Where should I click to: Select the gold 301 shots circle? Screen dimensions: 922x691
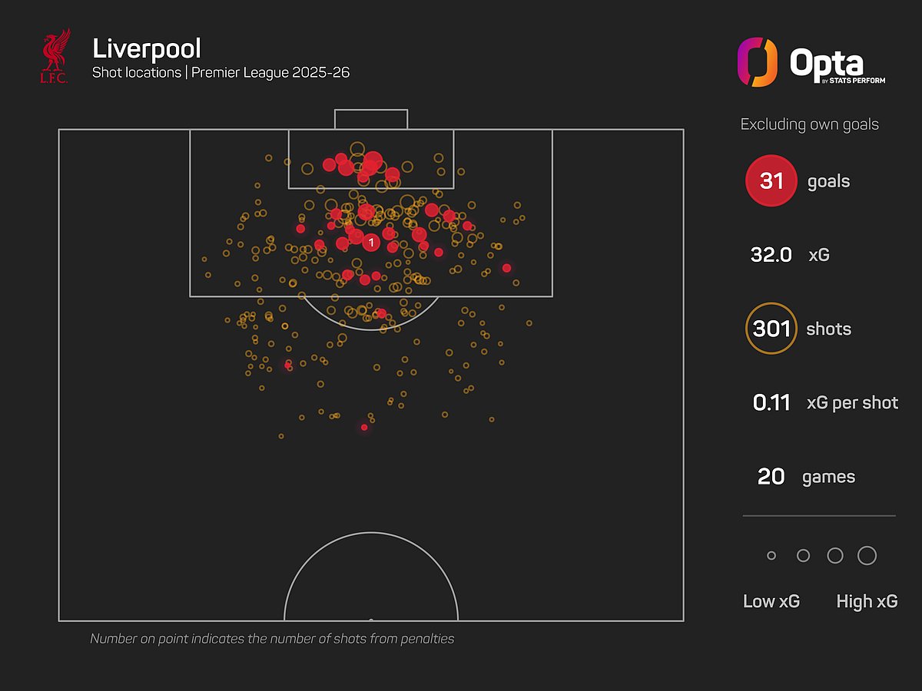(771, 329)
